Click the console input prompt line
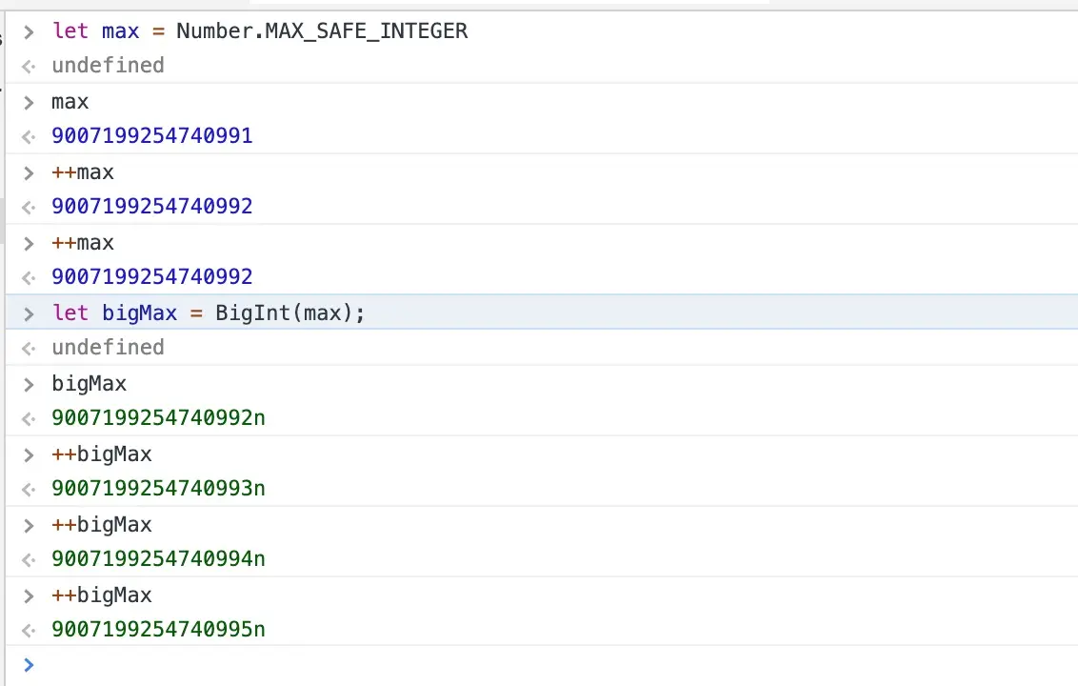Image resolution: width=1078 pixels, height=686 pixels. click(x=542, y=665)
